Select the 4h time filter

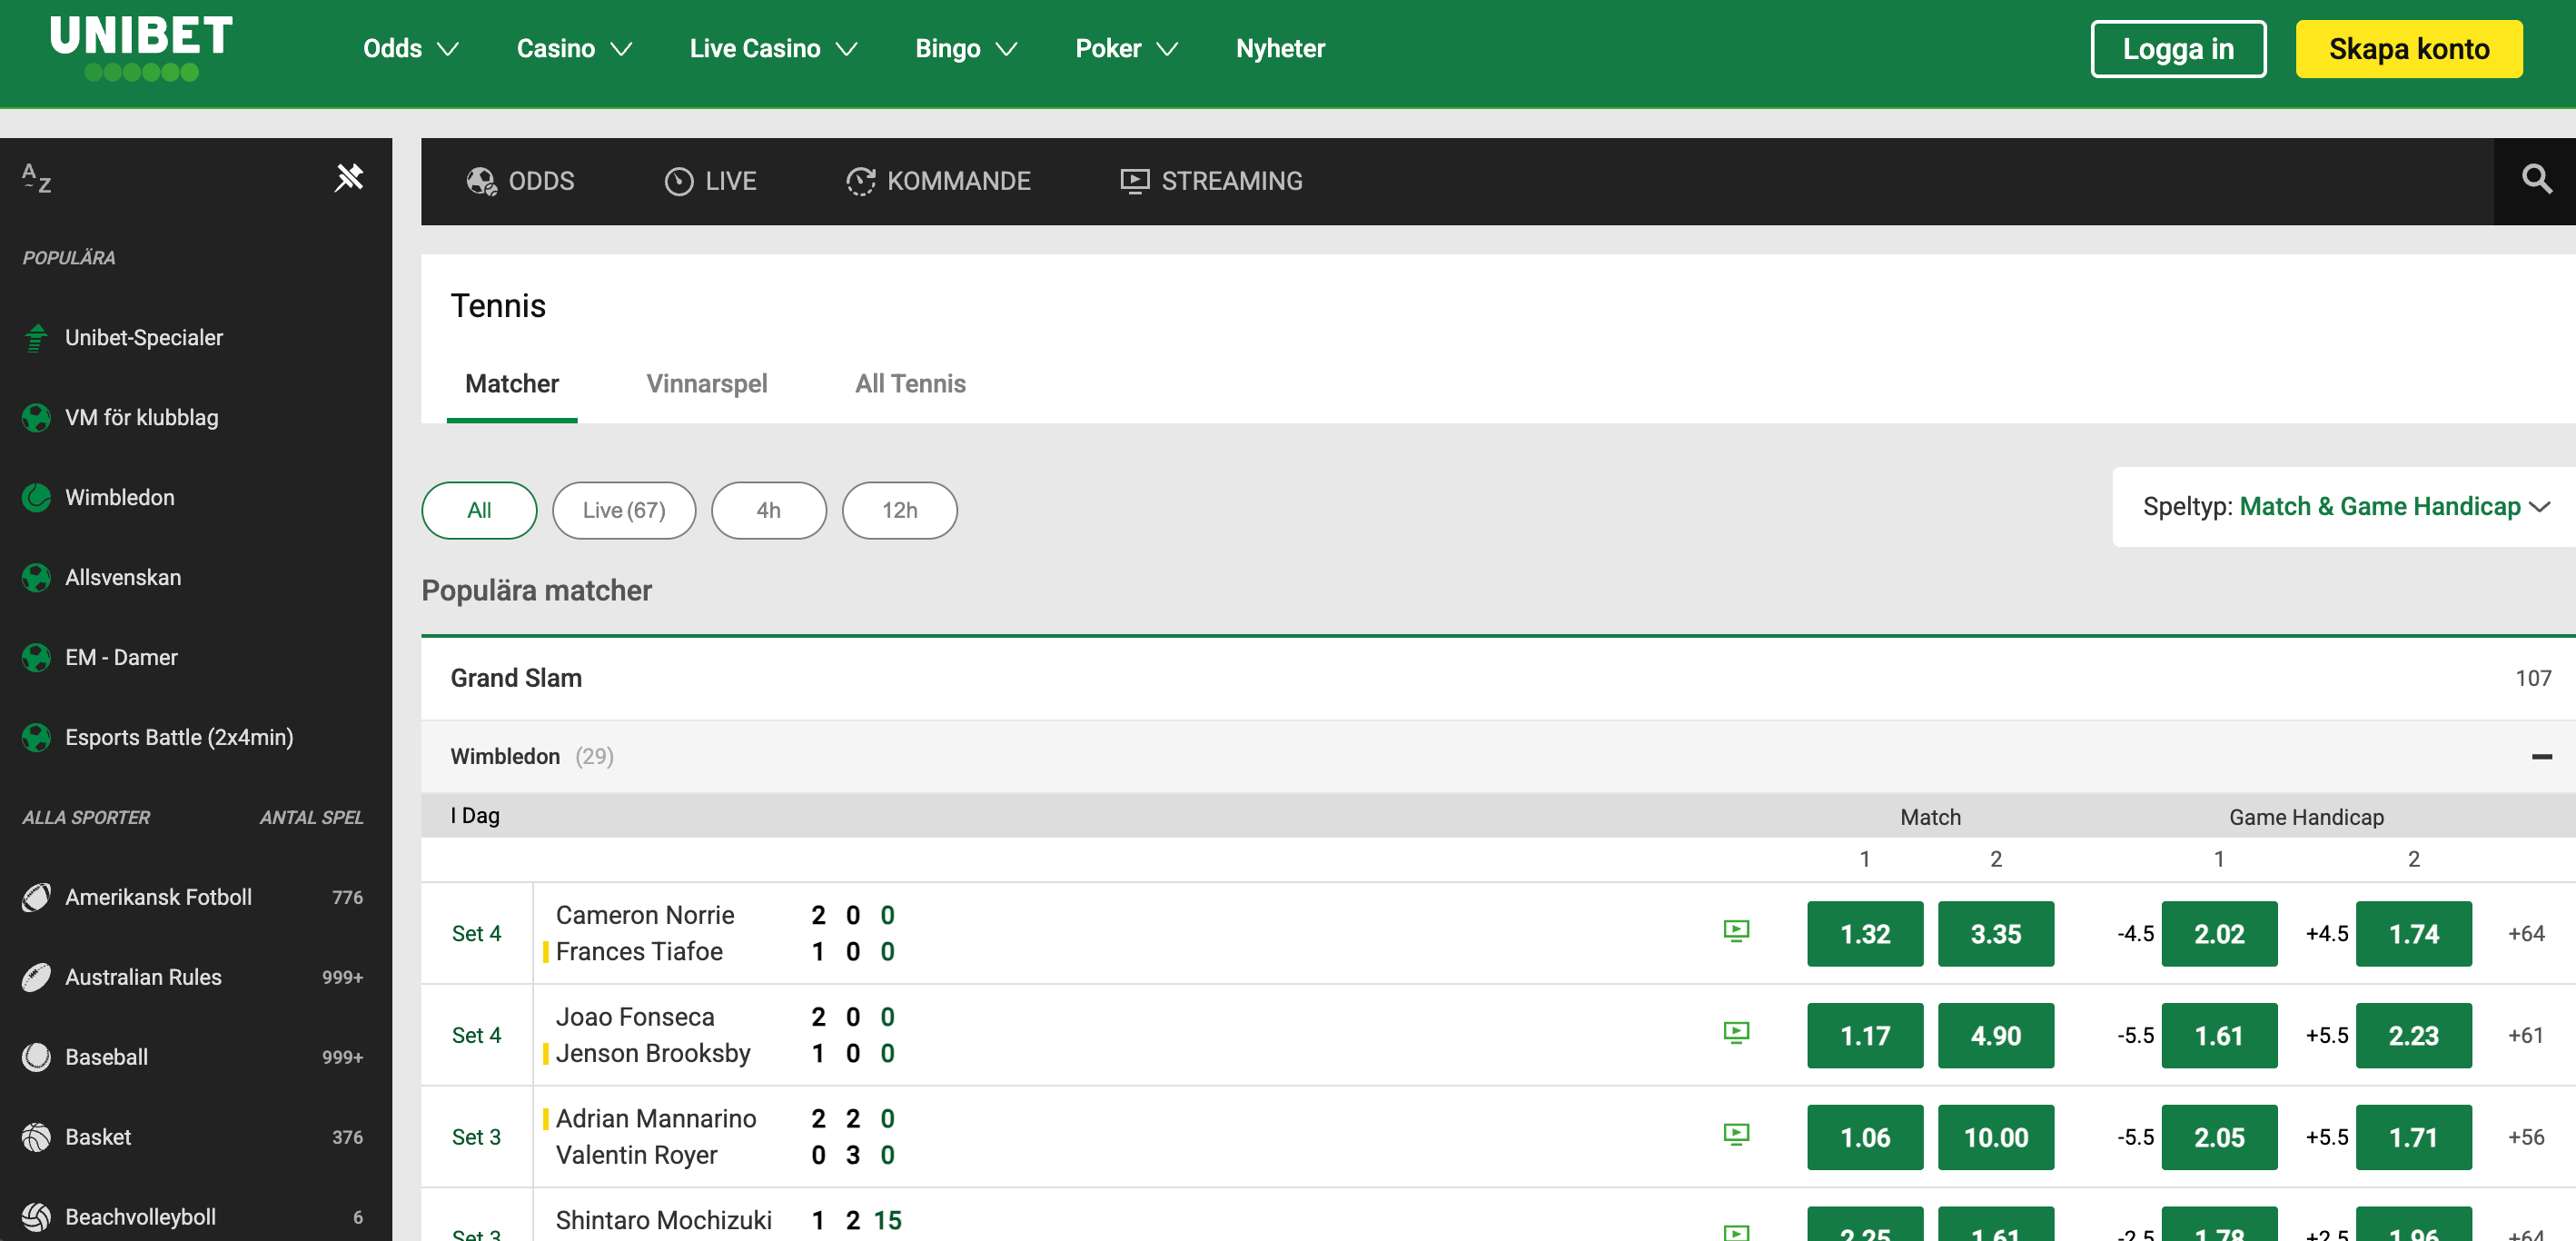[x=768, y=510]
